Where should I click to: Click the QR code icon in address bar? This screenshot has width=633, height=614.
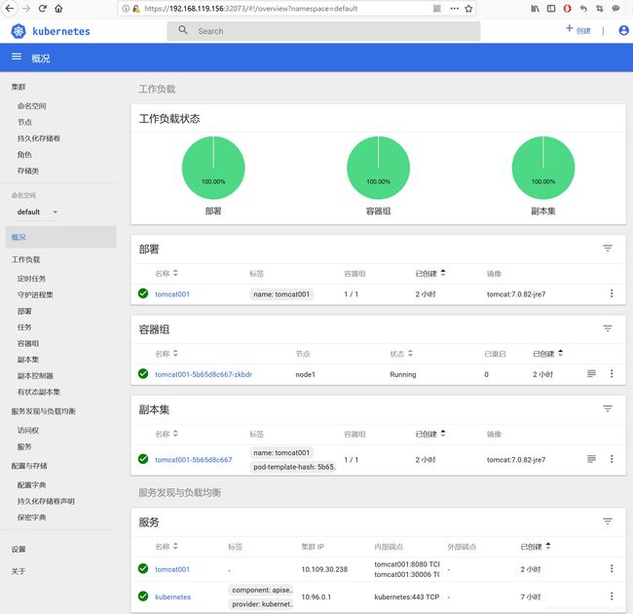point(437,9)
